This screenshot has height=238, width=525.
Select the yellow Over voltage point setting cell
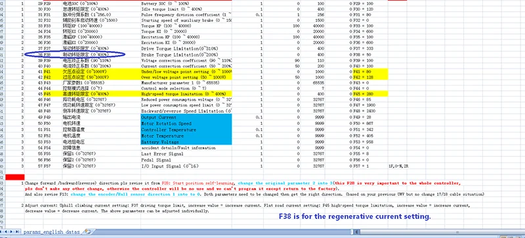[x=186, y=77]
